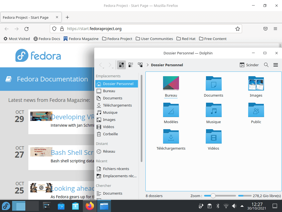Select the Public folder icon
This screenshot has width=282, height=212.
click(x=256, y=110)
